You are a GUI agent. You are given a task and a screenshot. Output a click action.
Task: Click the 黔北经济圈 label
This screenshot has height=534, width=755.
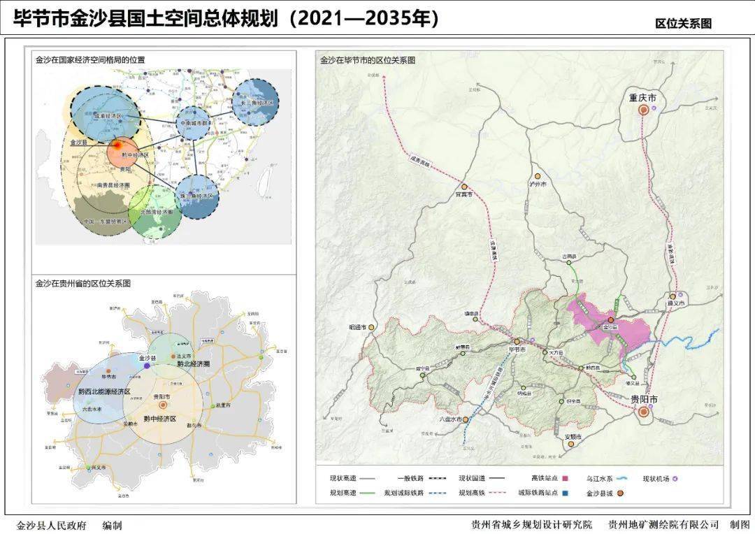click(x=193, y=364)
